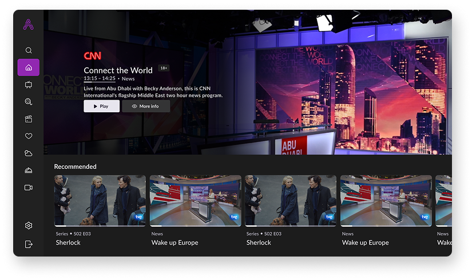Click the first Sherlock title text
The height and width of the screenshot is (280, 472).
[x=68, y=243]
